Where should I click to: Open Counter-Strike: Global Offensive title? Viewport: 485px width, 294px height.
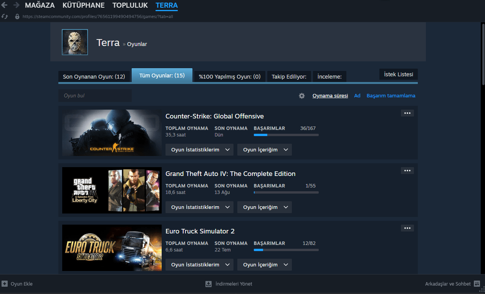point(215,116)
